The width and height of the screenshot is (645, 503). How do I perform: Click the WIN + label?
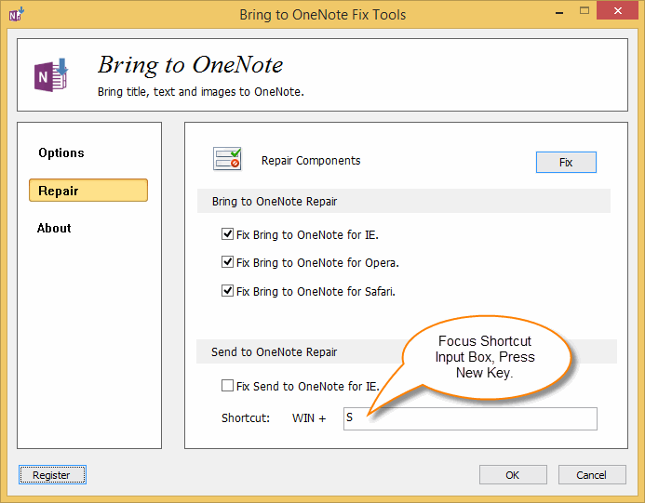(x=309, y=418)
